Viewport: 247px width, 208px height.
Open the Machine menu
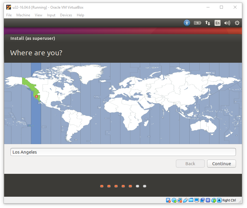(23, 15)
